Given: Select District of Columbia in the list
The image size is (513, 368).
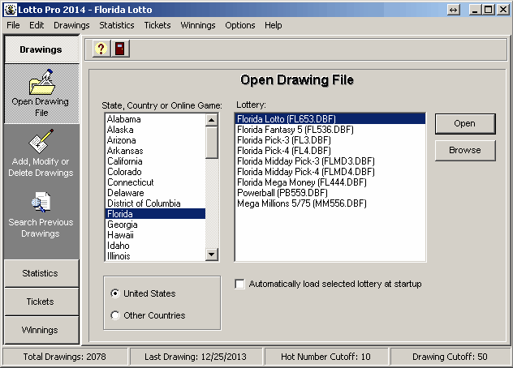Looking at the screenshot, I should click(155, 203).
